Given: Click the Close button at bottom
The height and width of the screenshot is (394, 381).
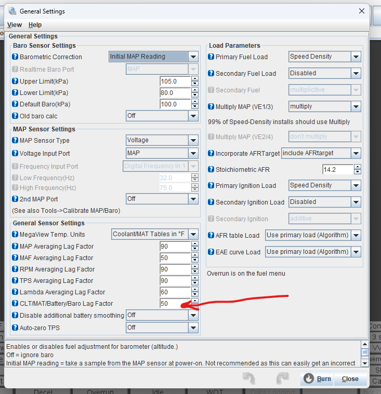Looking at the screenshot, I should click(x=350, y=378).
